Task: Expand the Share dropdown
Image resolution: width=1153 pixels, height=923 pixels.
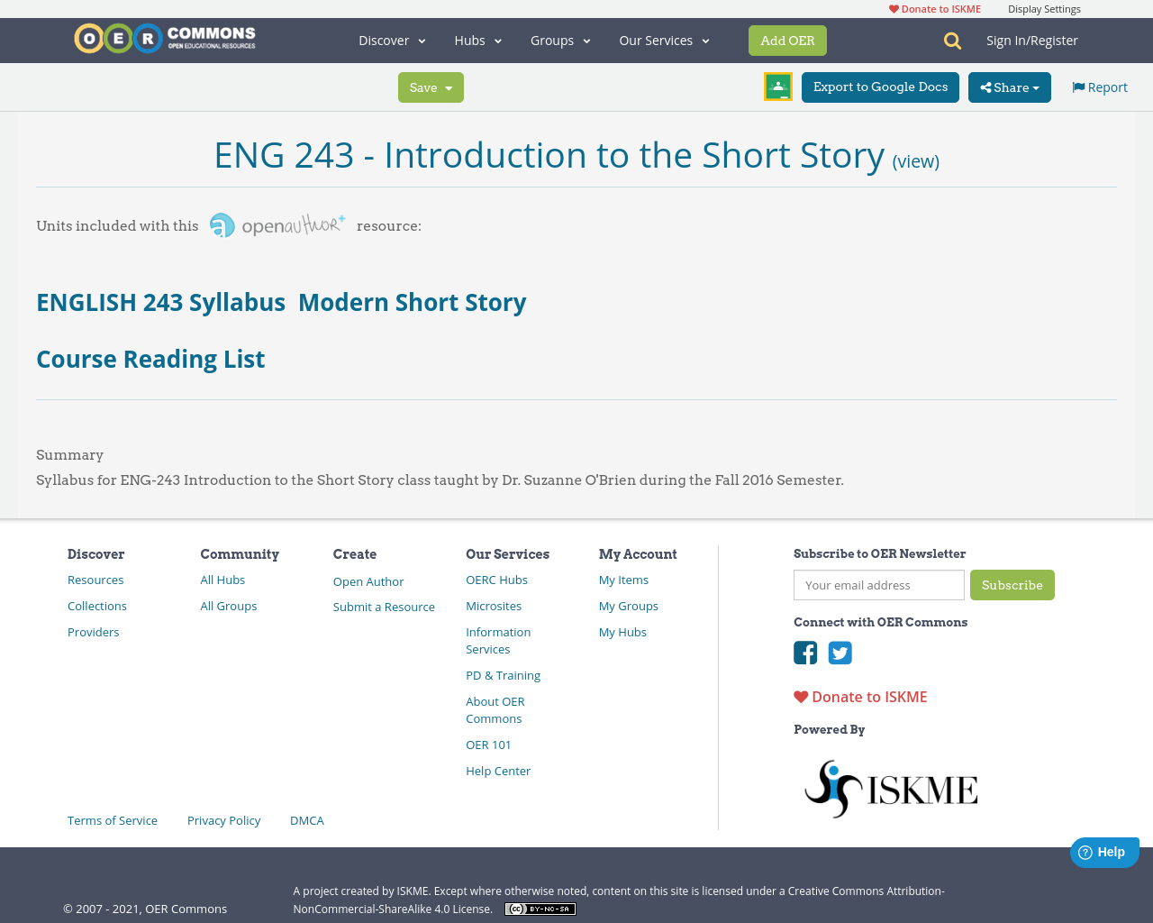Action: [1009, 87]
